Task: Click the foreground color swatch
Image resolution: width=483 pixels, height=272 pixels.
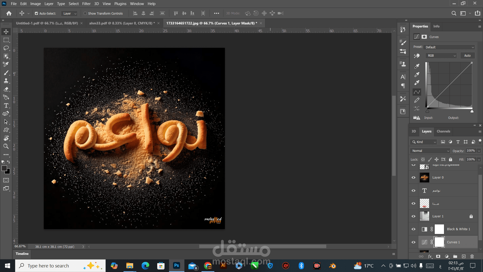Action: pyautogui.click(x=4, y=168)
